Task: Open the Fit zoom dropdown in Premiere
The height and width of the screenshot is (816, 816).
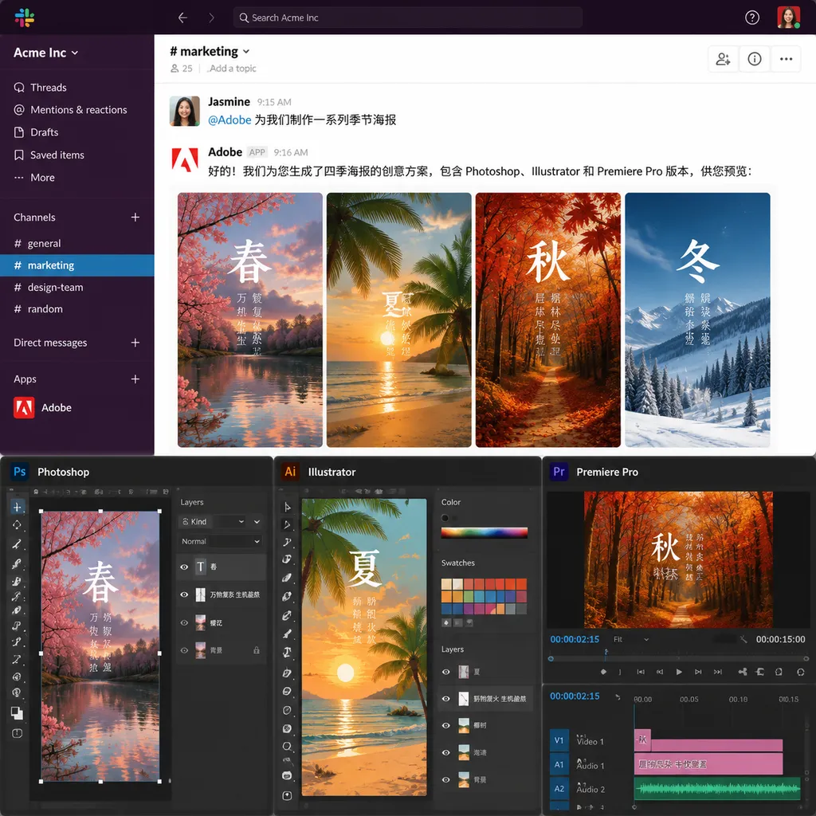Action: pyautogui.click(x=631, y=639)
